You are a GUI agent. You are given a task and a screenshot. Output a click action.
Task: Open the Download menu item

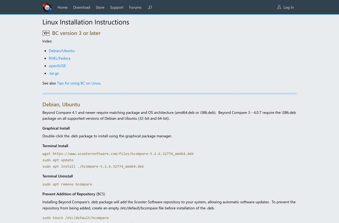point(82,7)
